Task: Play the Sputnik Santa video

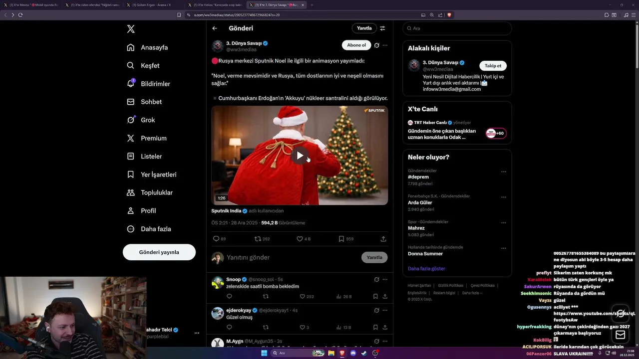Action: click(x=300, y=156)
